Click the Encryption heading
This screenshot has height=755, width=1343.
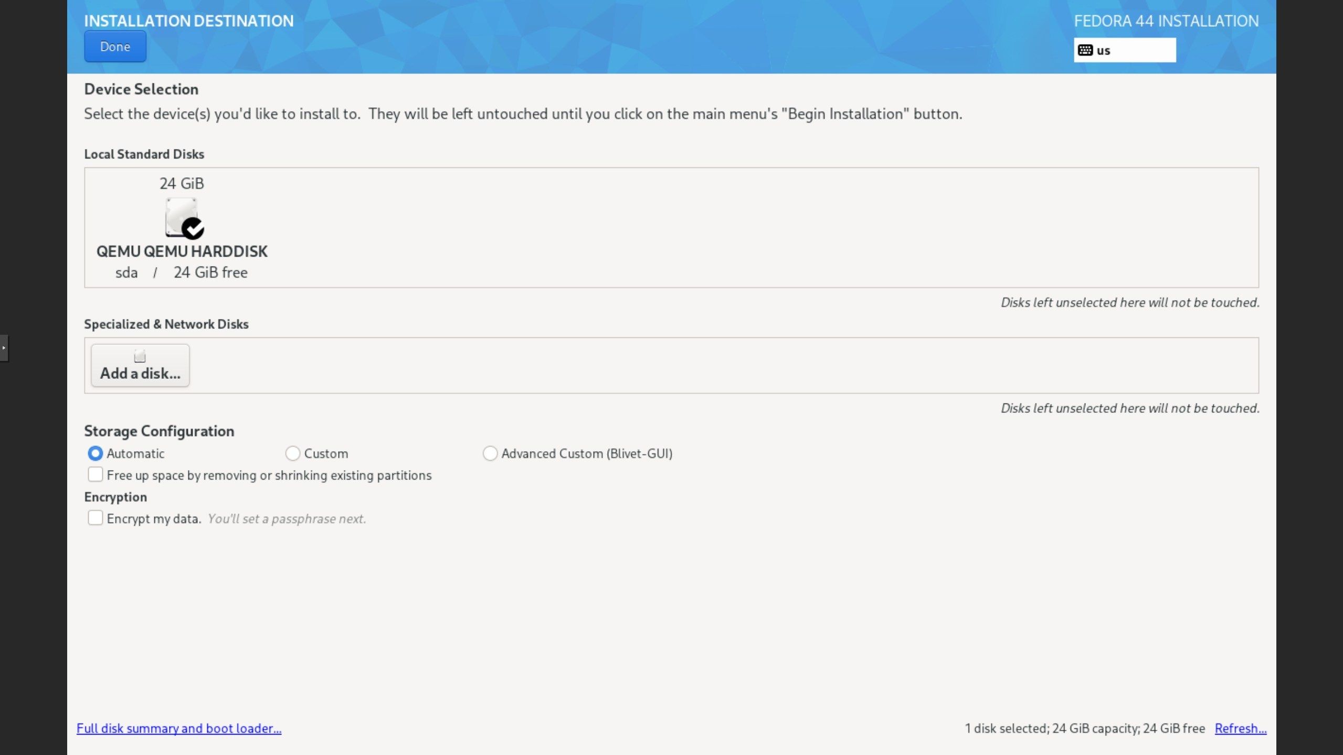[x=115, y=497]
